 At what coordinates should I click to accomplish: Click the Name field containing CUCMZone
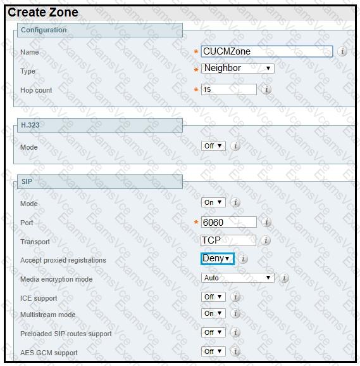[267, 51]
